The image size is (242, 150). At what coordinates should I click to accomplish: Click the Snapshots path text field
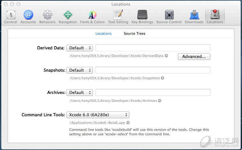(x=153, y=70)
